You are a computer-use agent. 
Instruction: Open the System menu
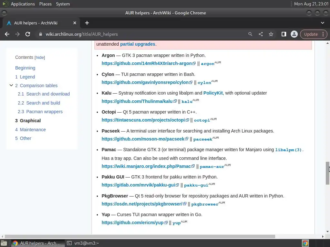tap(63, 4)
